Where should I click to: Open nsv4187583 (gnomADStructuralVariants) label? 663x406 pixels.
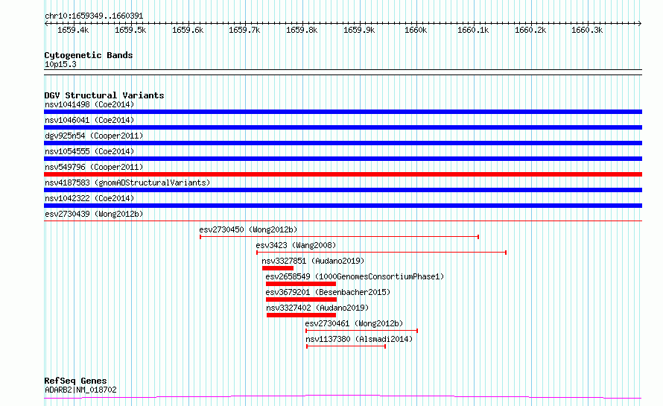pos(127,183)
